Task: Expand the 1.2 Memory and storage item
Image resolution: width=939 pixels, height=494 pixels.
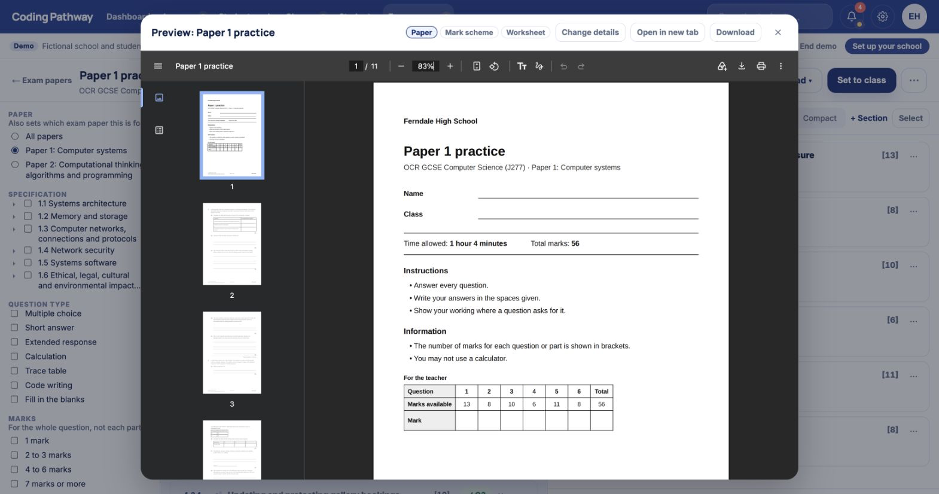Action: coord(14,216)
